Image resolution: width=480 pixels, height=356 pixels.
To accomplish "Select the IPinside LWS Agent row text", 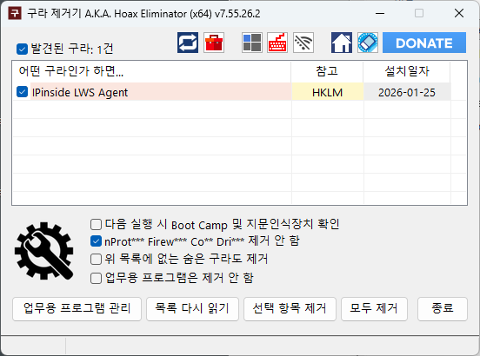I will pyautogui.click(x=80, y=92).
